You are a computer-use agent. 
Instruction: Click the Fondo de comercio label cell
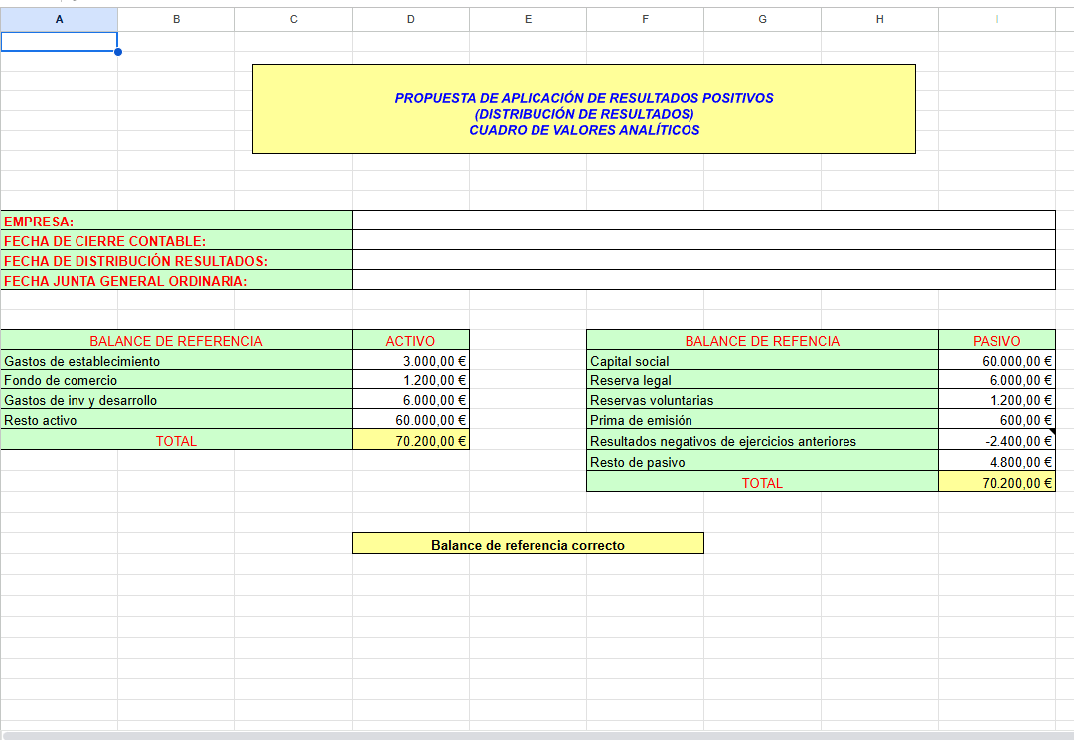click(176, 380)
